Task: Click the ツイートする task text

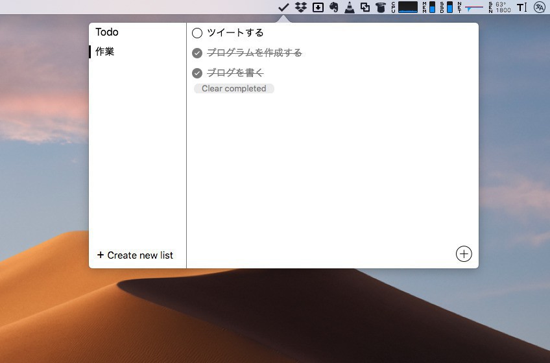Action: [235, 32]
